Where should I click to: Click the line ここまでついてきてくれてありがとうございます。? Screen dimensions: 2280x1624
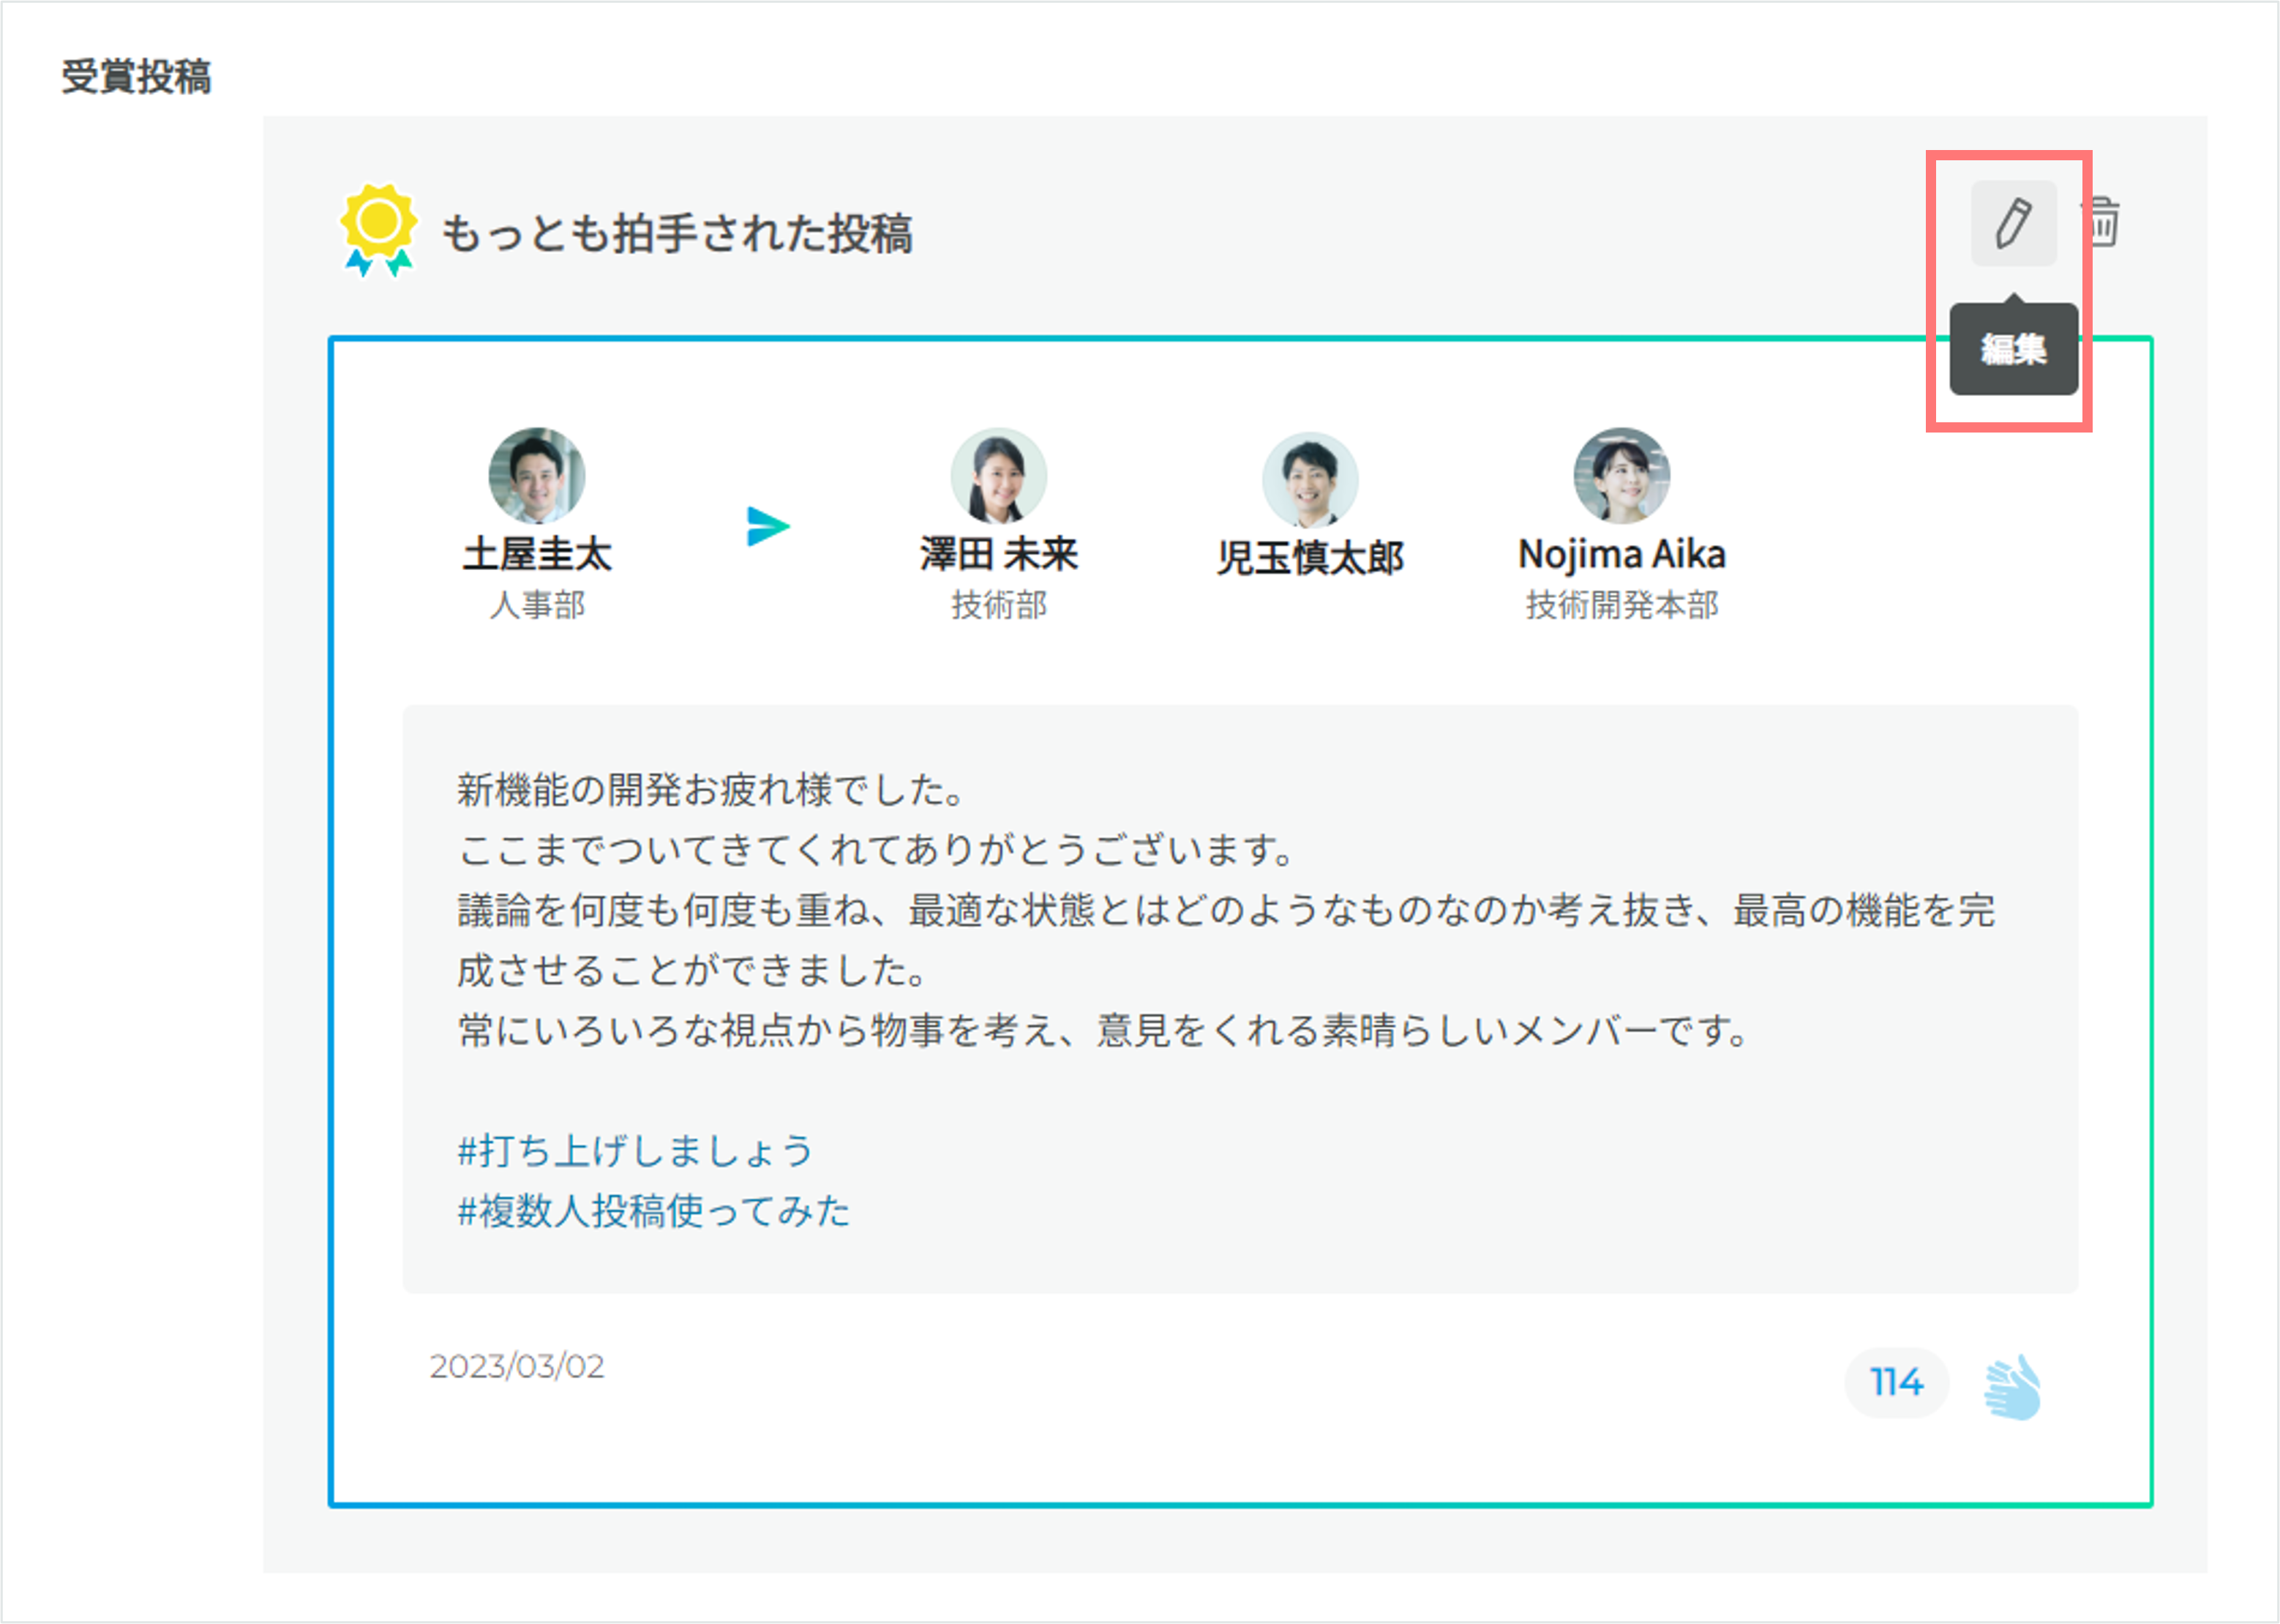click(x=877, y=850)
